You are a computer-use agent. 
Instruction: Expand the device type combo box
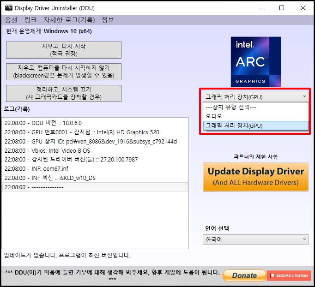[x=256, y=97]
